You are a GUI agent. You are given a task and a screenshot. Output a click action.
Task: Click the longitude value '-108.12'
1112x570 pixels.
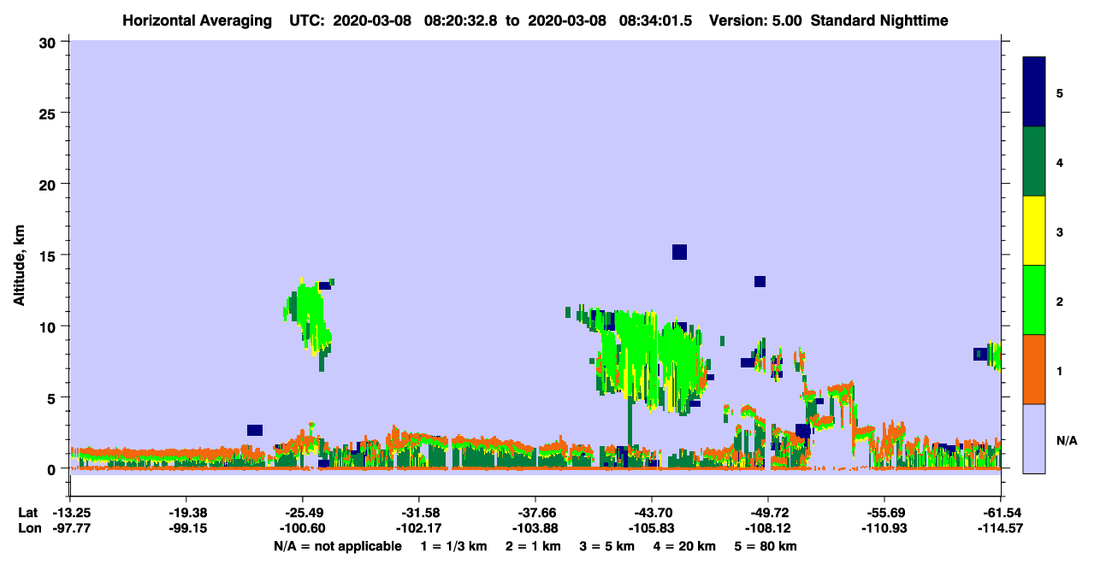[768, 528]
